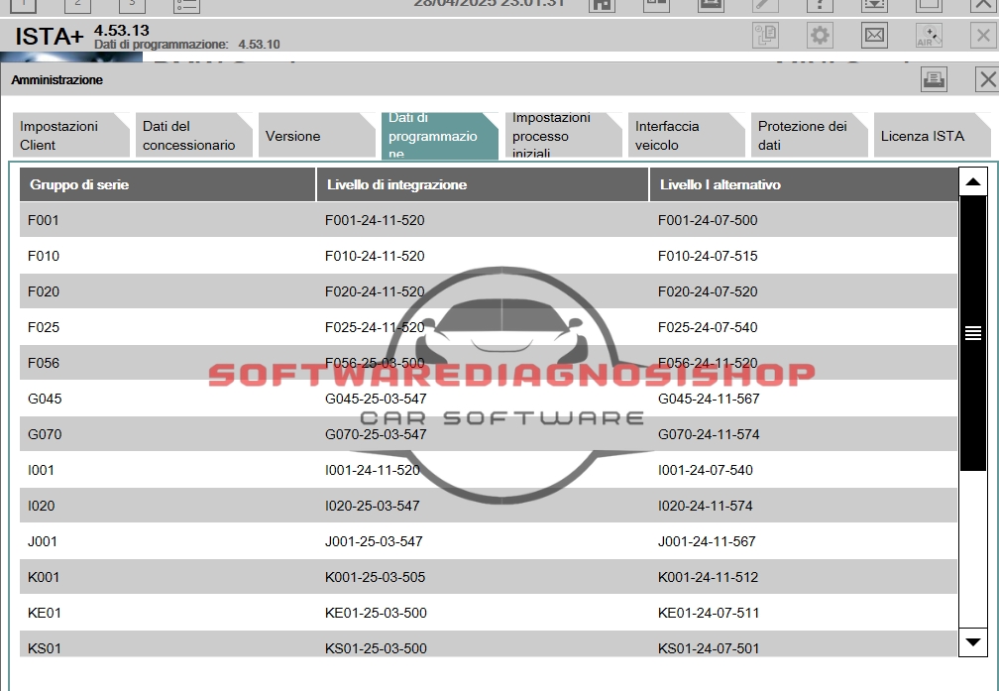Viewport: 999px width, 691px height.
Task: Click alternative level KS01-24-07-501
Action: click(x=709, y=648)
